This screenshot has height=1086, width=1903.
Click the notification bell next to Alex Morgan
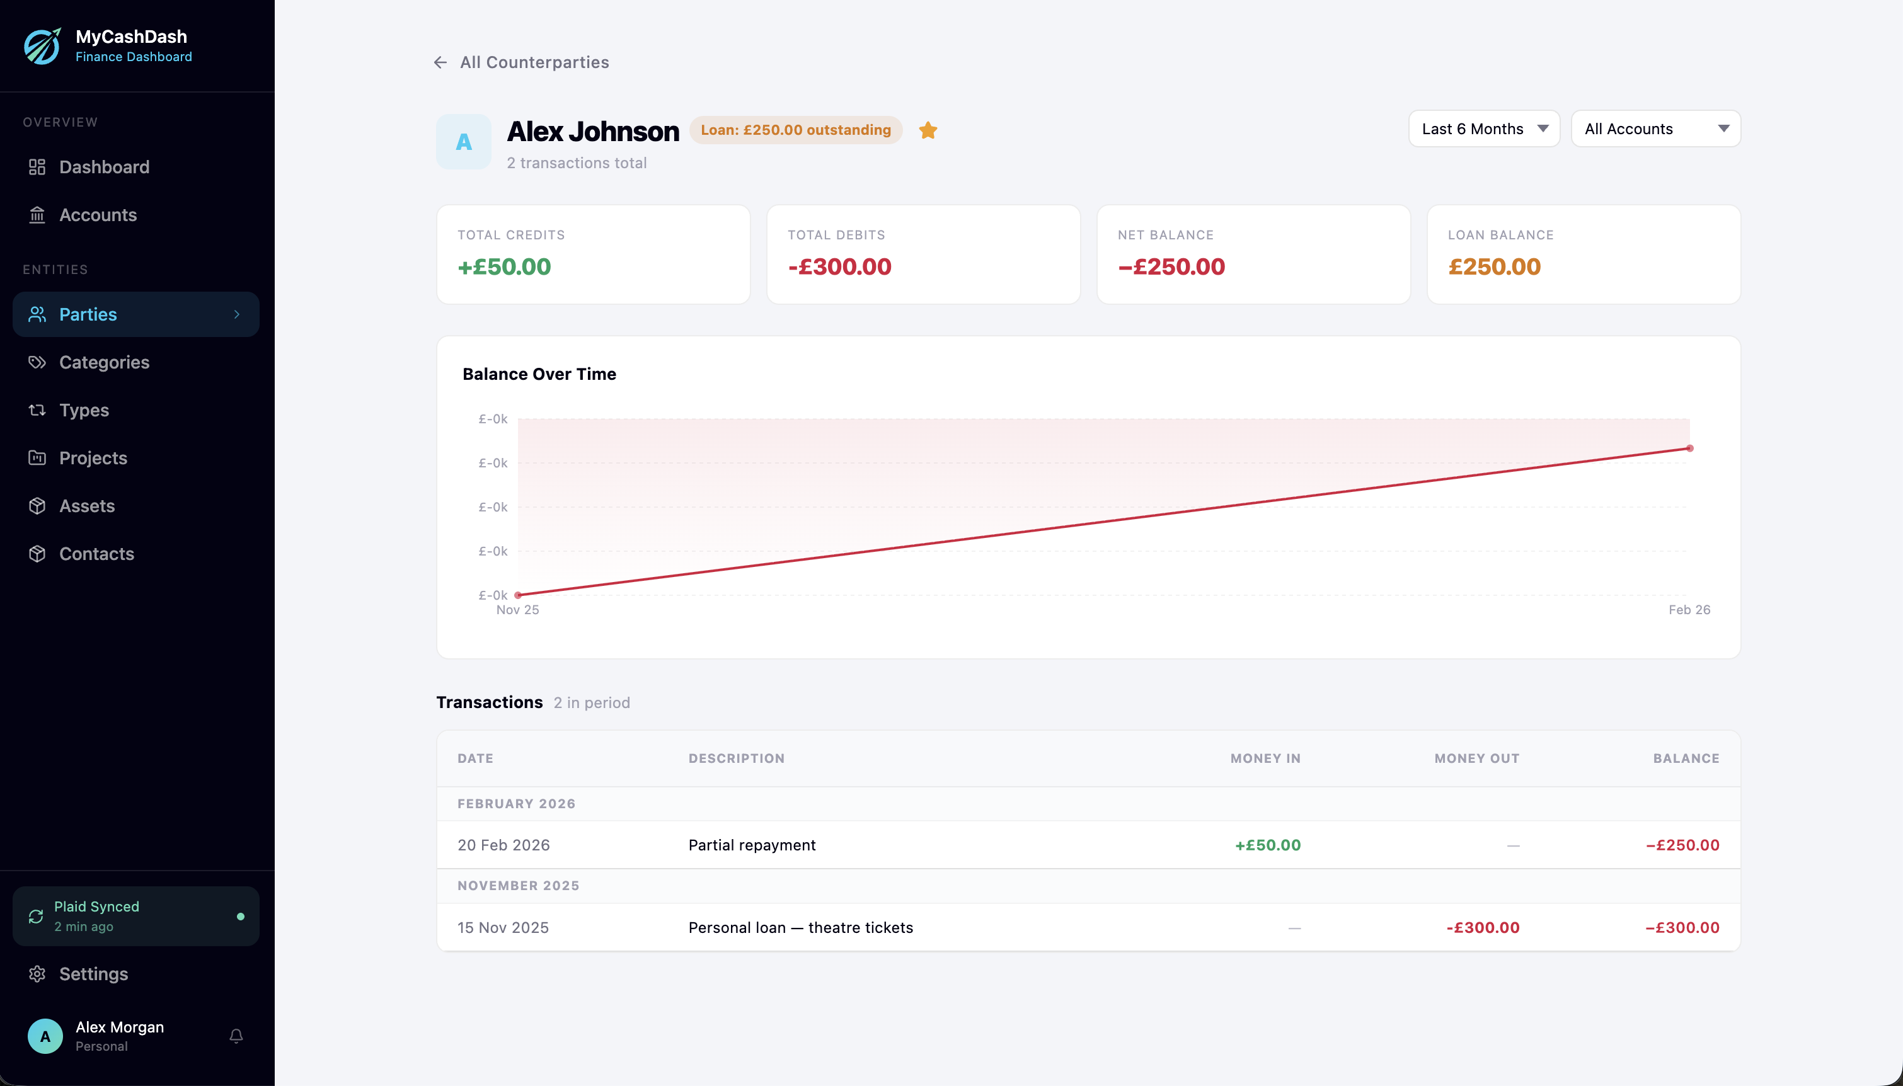click(x=236, y=1036)
